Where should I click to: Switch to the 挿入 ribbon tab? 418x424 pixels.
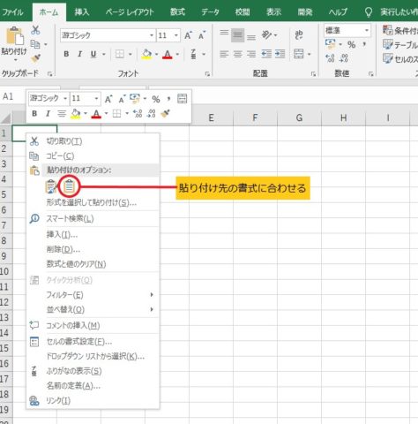81,12
